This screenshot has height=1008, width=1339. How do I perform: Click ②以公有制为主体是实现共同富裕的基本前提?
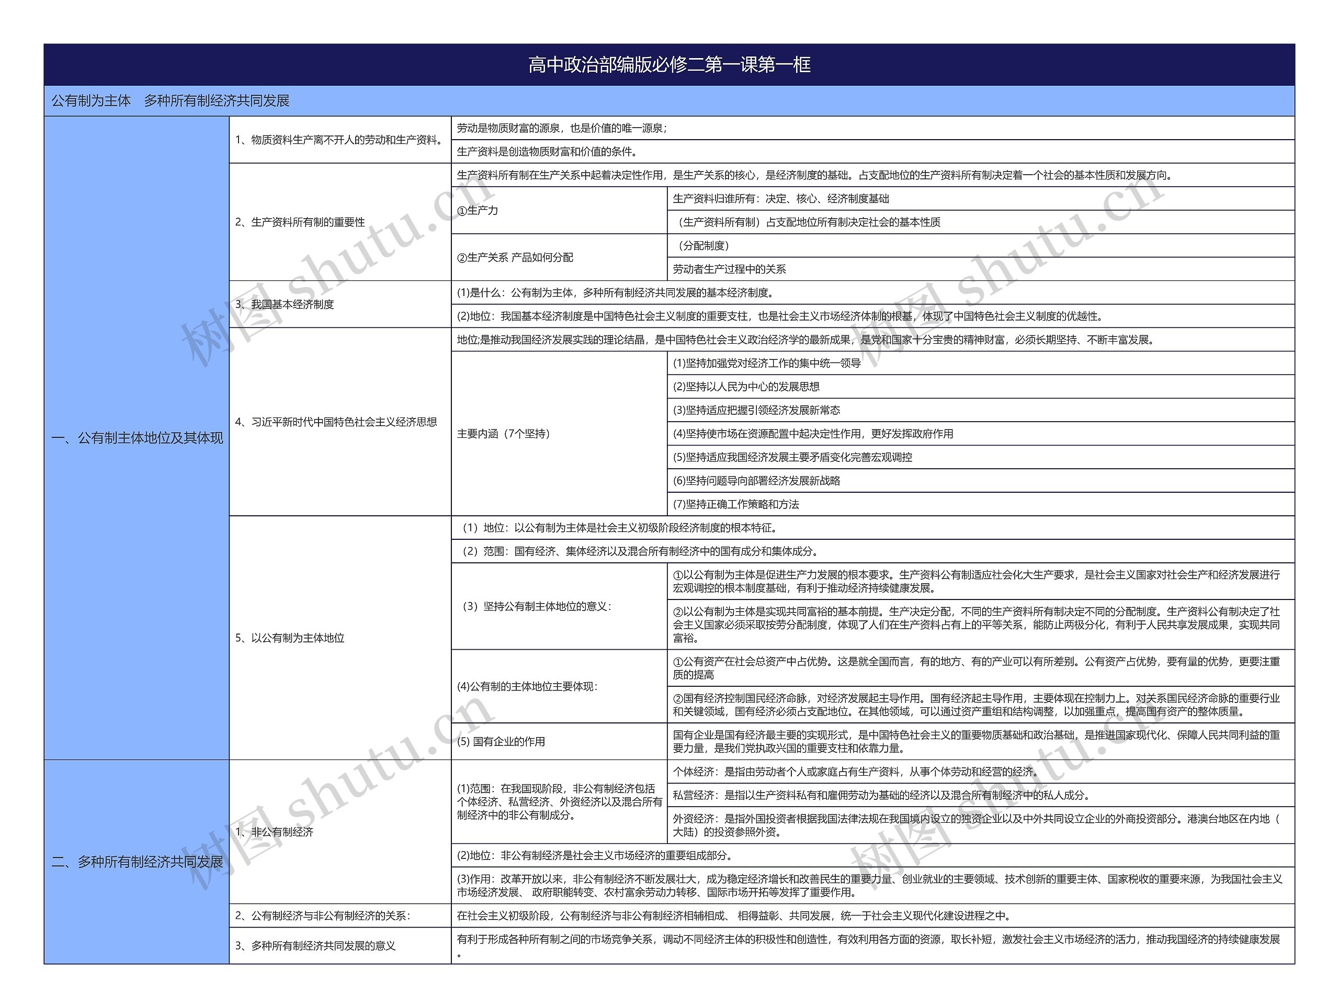pyautogui.click(x=981, y=625)
